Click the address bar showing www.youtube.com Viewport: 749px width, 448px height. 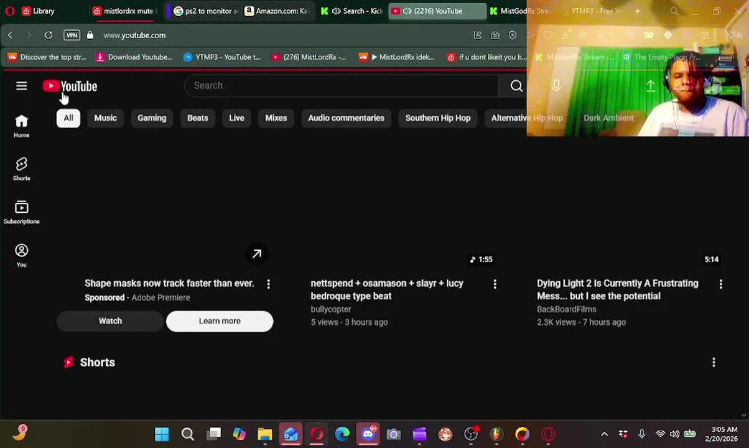click(x=134, y=35)
